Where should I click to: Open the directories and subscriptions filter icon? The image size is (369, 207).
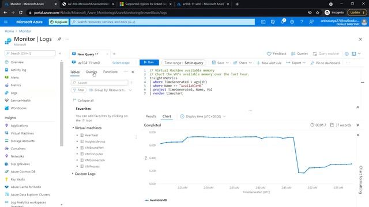point(273,22)
